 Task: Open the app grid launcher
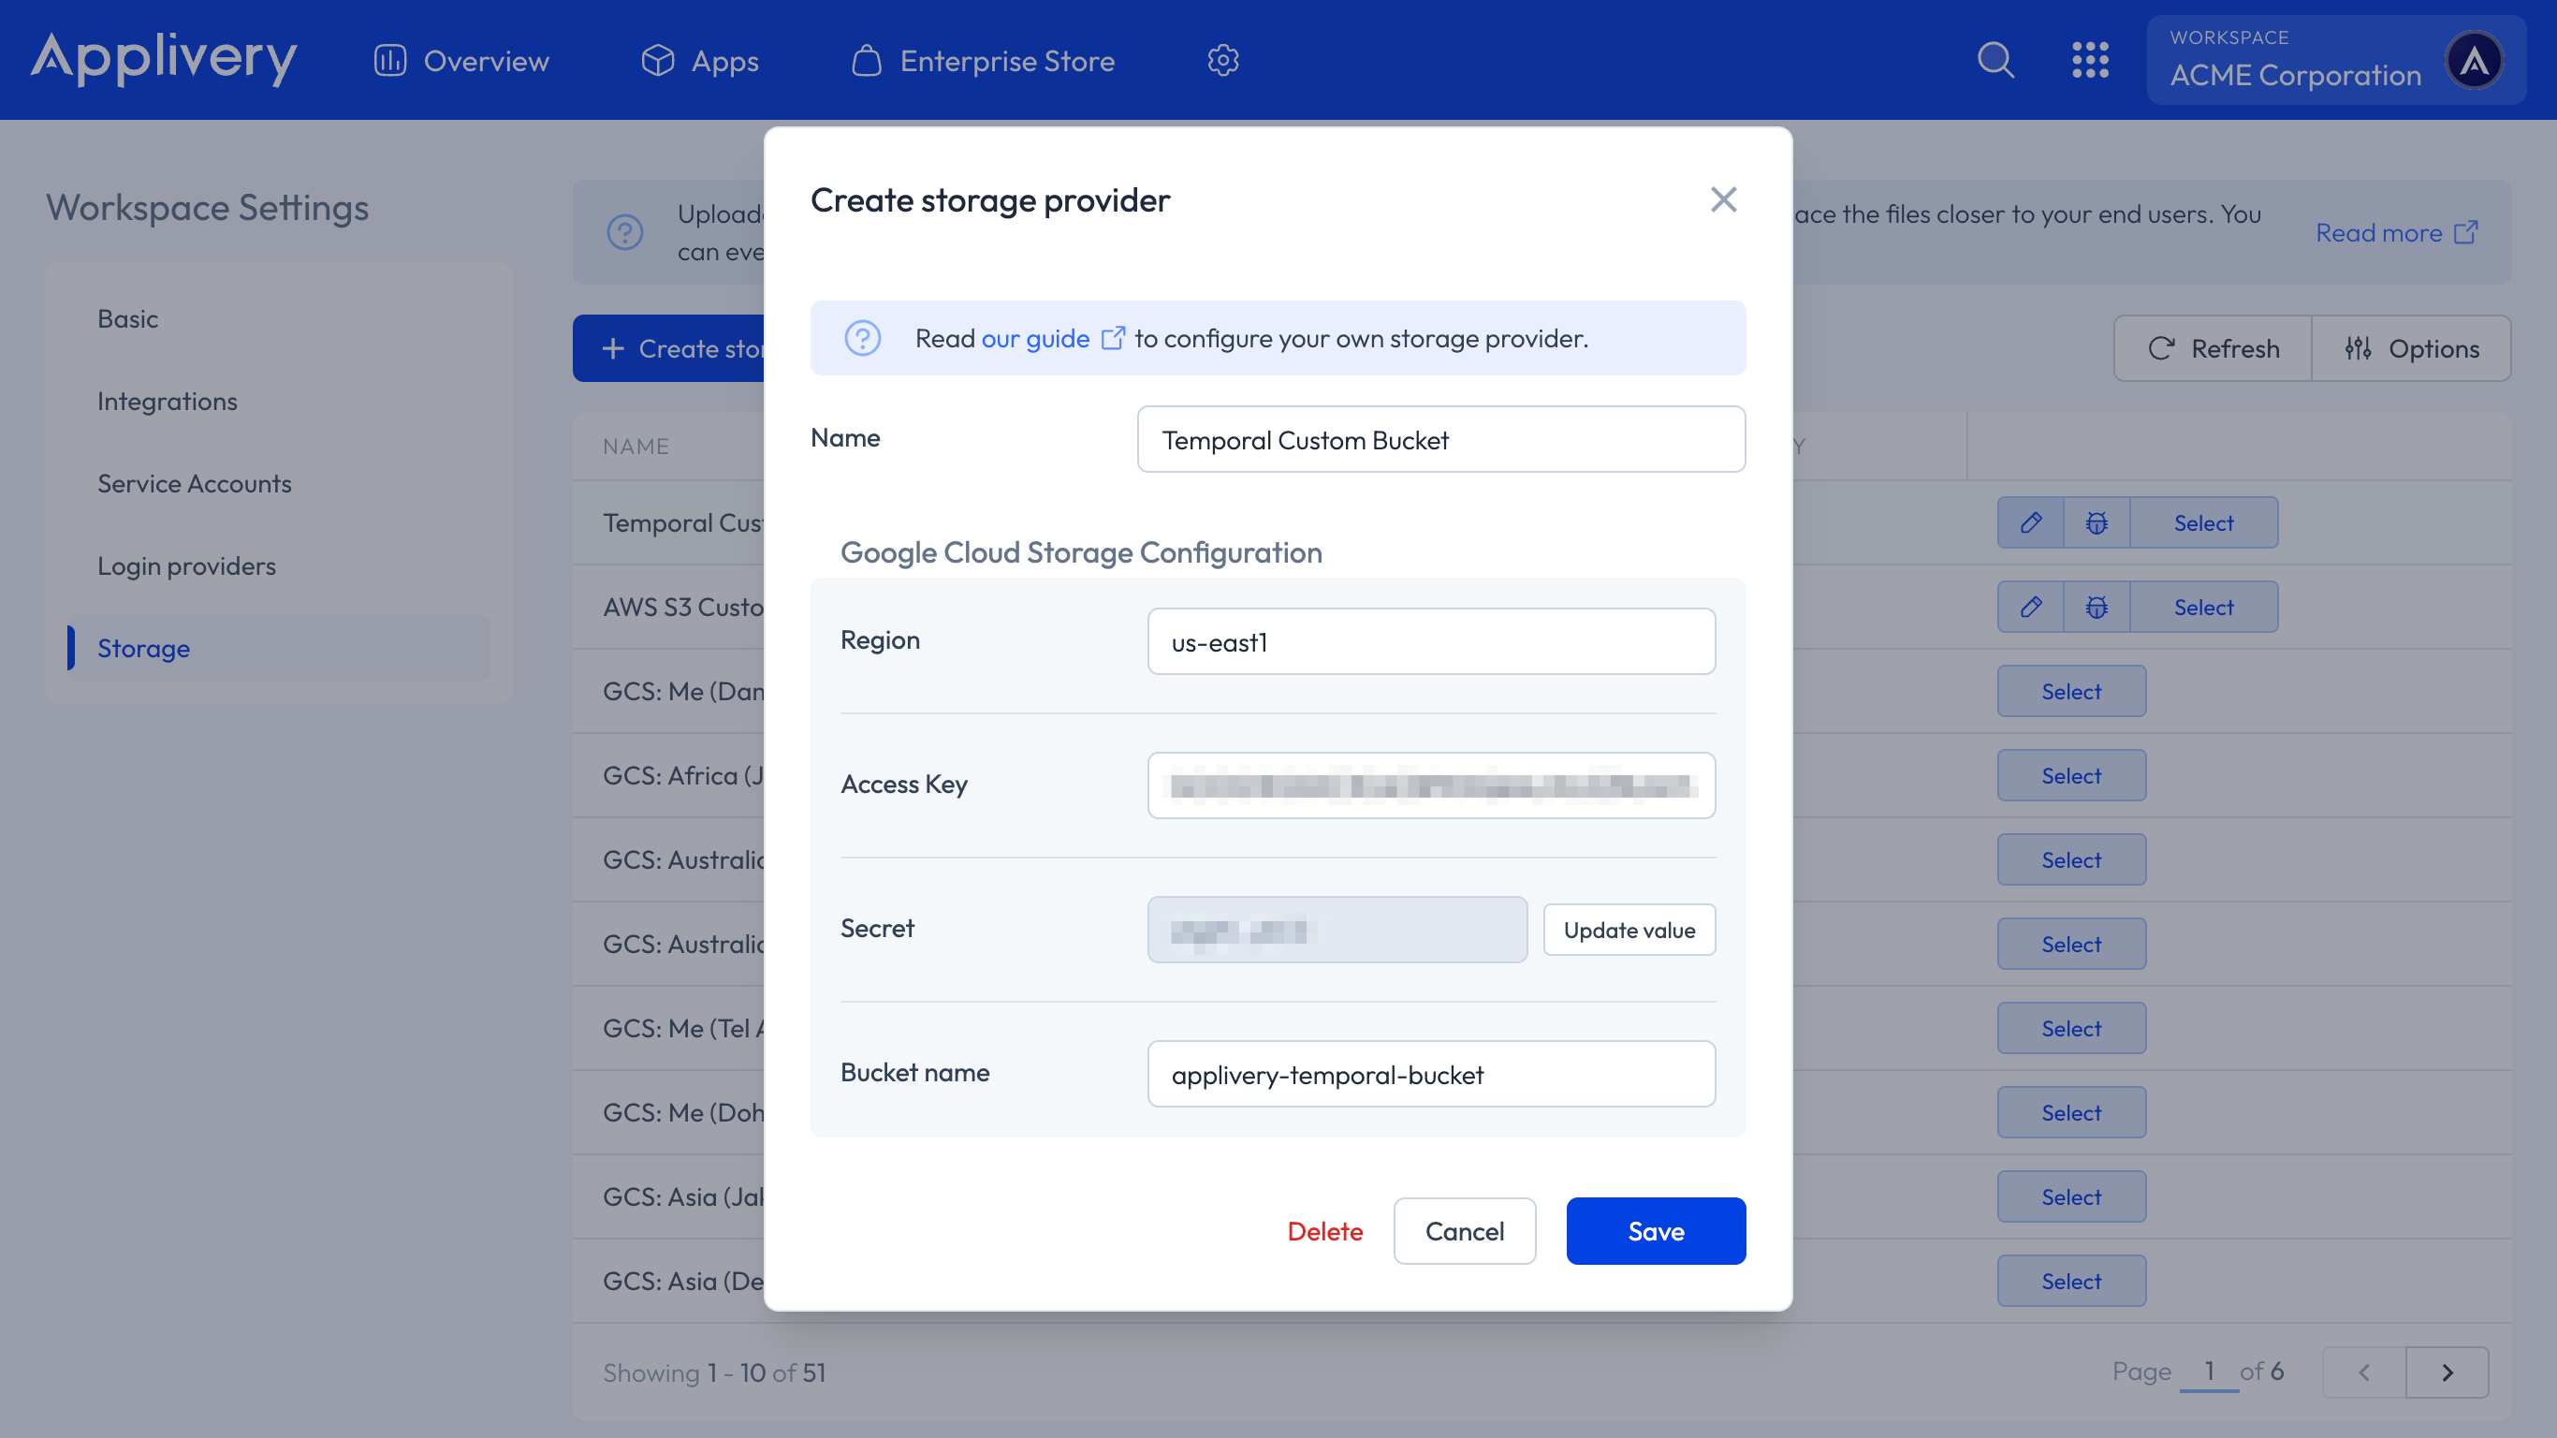tap(2092, 60)
